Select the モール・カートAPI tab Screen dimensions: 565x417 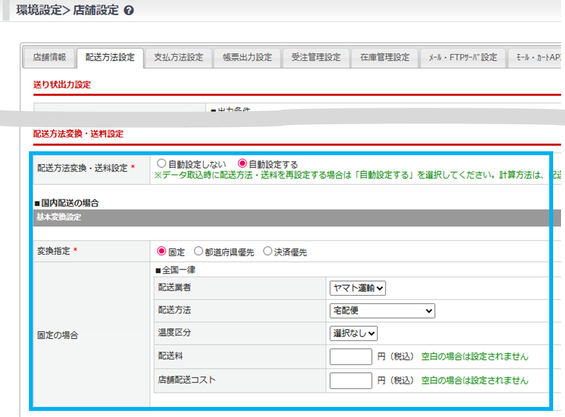537,57
